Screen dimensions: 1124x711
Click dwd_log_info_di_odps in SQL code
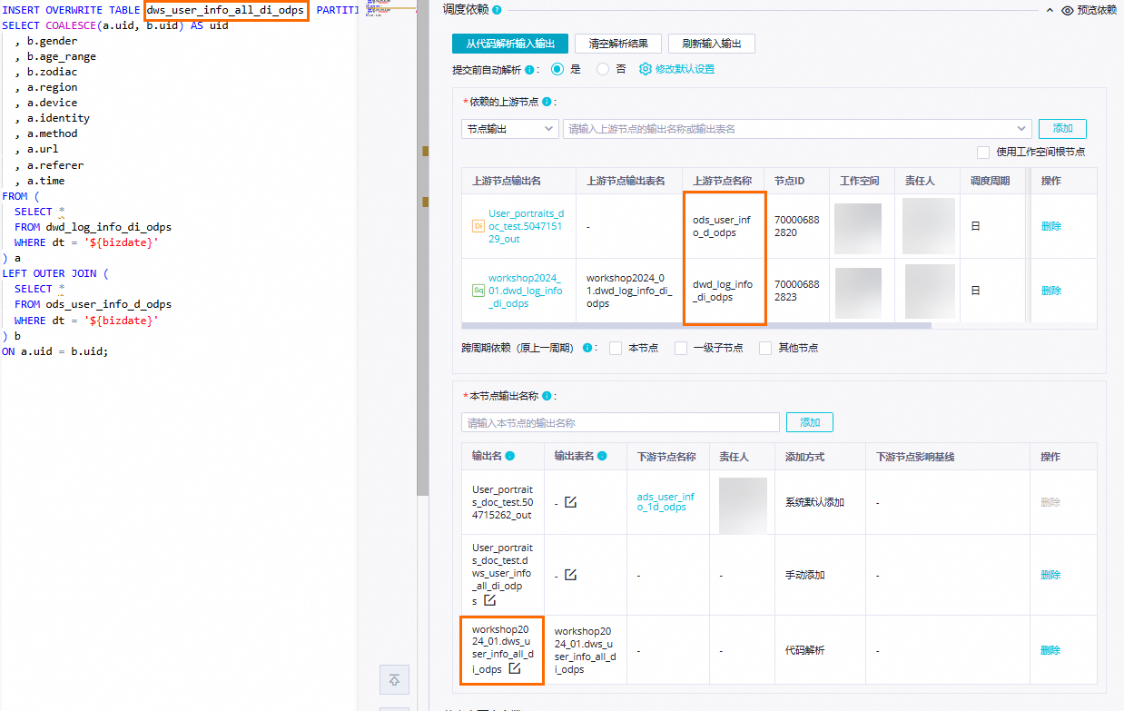pyautogui.click(x=108, y=227)
